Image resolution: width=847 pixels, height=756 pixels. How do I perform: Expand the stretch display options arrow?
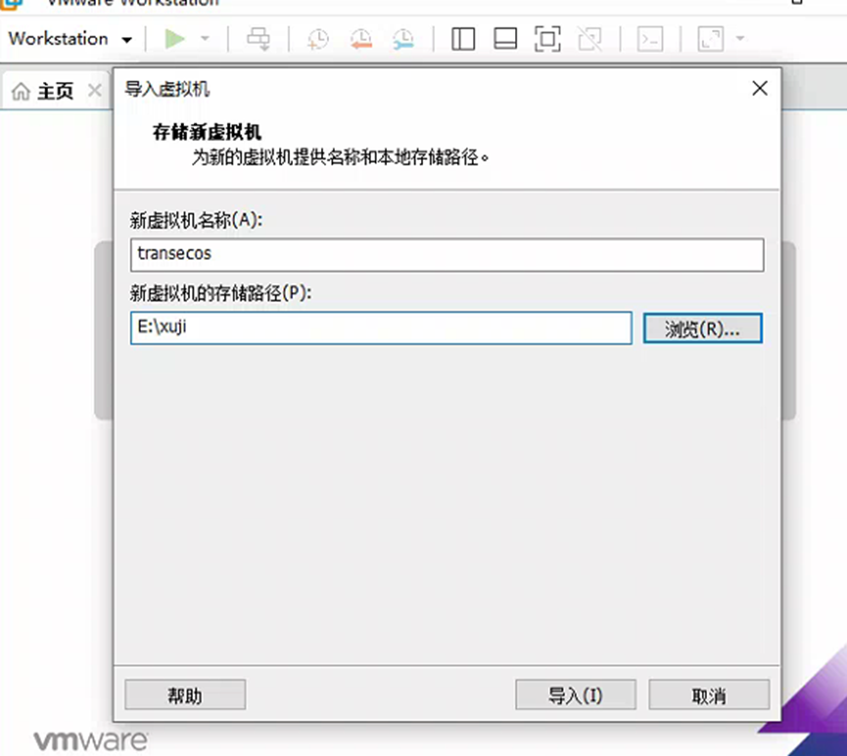740,39
